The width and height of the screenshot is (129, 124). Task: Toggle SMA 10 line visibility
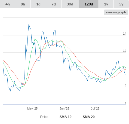tap(63, 117)
